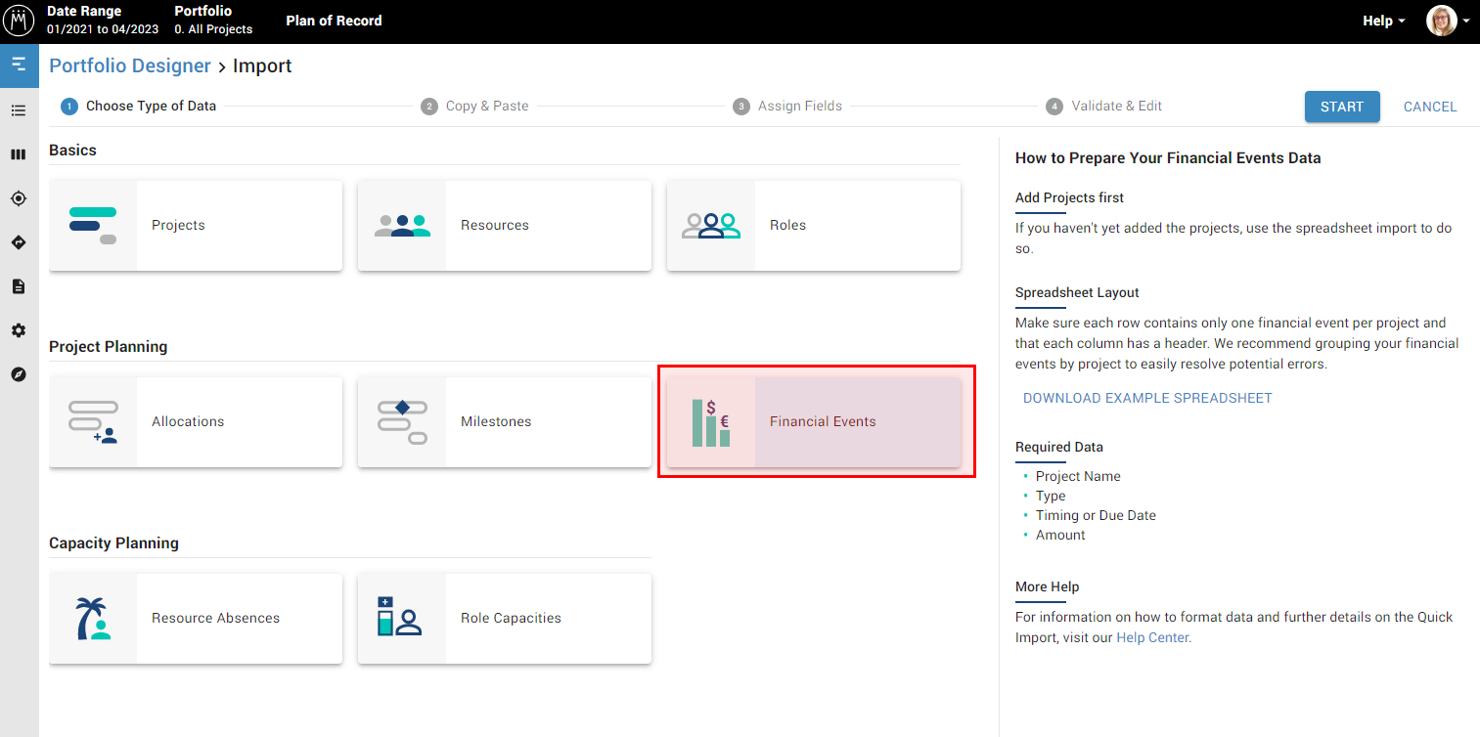This screenshot has height=737, width=1480.
Task: Click the Allocations bars-with-person icon
Action: 93,422
